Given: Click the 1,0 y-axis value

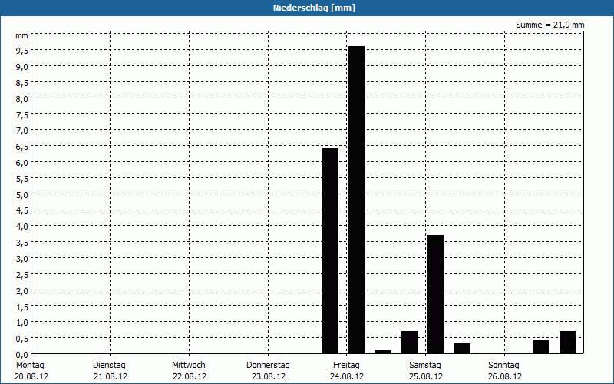Looking at the screenshot, I should tap(22, 323).
